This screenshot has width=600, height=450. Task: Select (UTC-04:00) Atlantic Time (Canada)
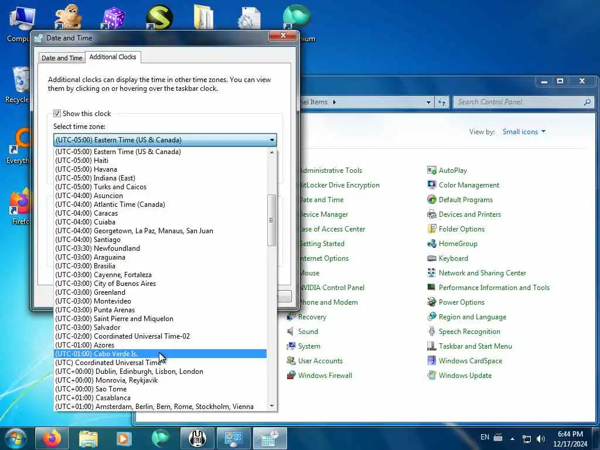point(161,204)
